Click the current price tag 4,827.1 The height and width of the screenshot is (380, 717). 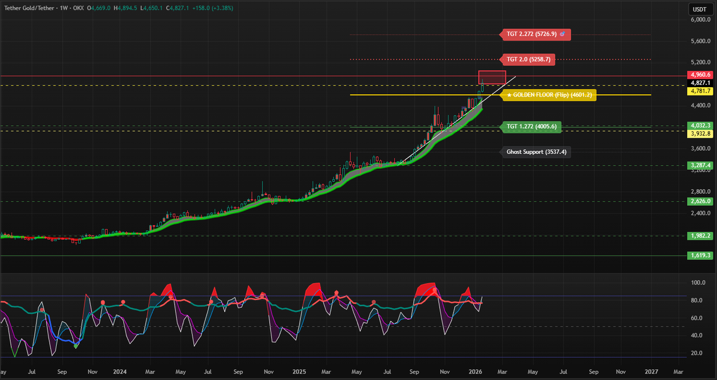pyautogui.click(x=700, y=83)
